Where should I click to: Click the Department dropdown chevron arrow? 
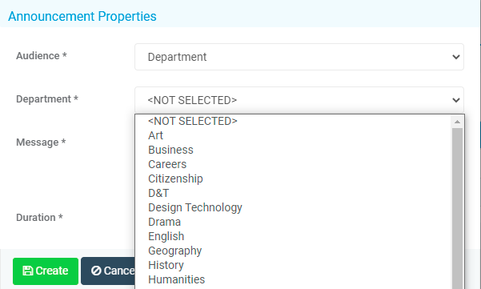coord(456,100)
